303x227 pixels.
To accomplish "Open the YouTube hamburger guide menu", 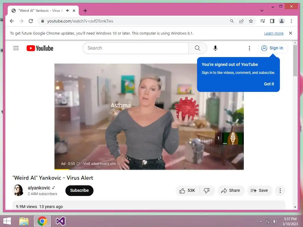I will tap(16, 48).
